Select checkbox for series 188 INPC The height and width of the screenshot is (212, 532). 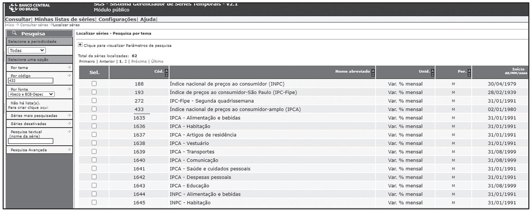click(94, 84)
